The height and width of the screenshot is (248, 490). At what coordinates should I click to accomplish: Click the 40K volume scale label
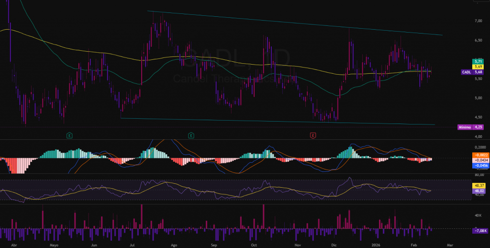point(478,215)
